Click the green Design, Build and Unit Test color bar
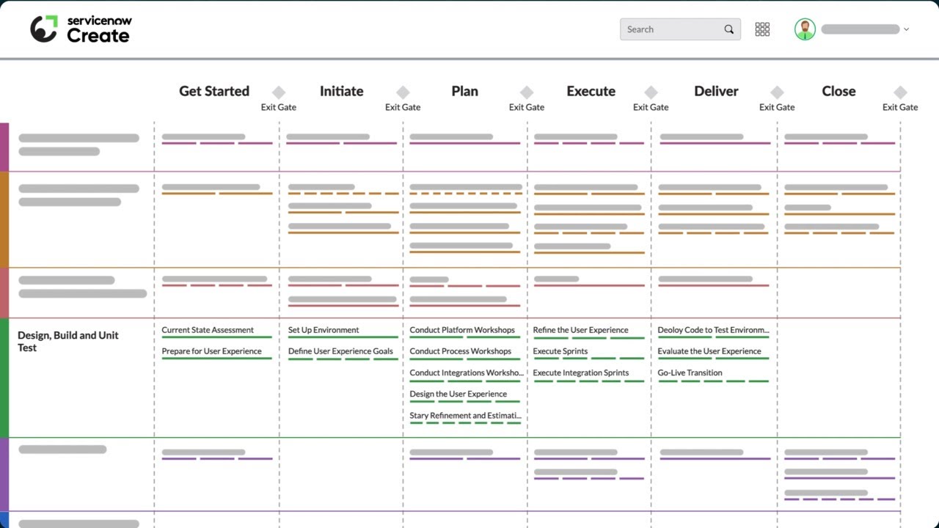The height and width of the screenshot is (528, 939). (4, 378)
